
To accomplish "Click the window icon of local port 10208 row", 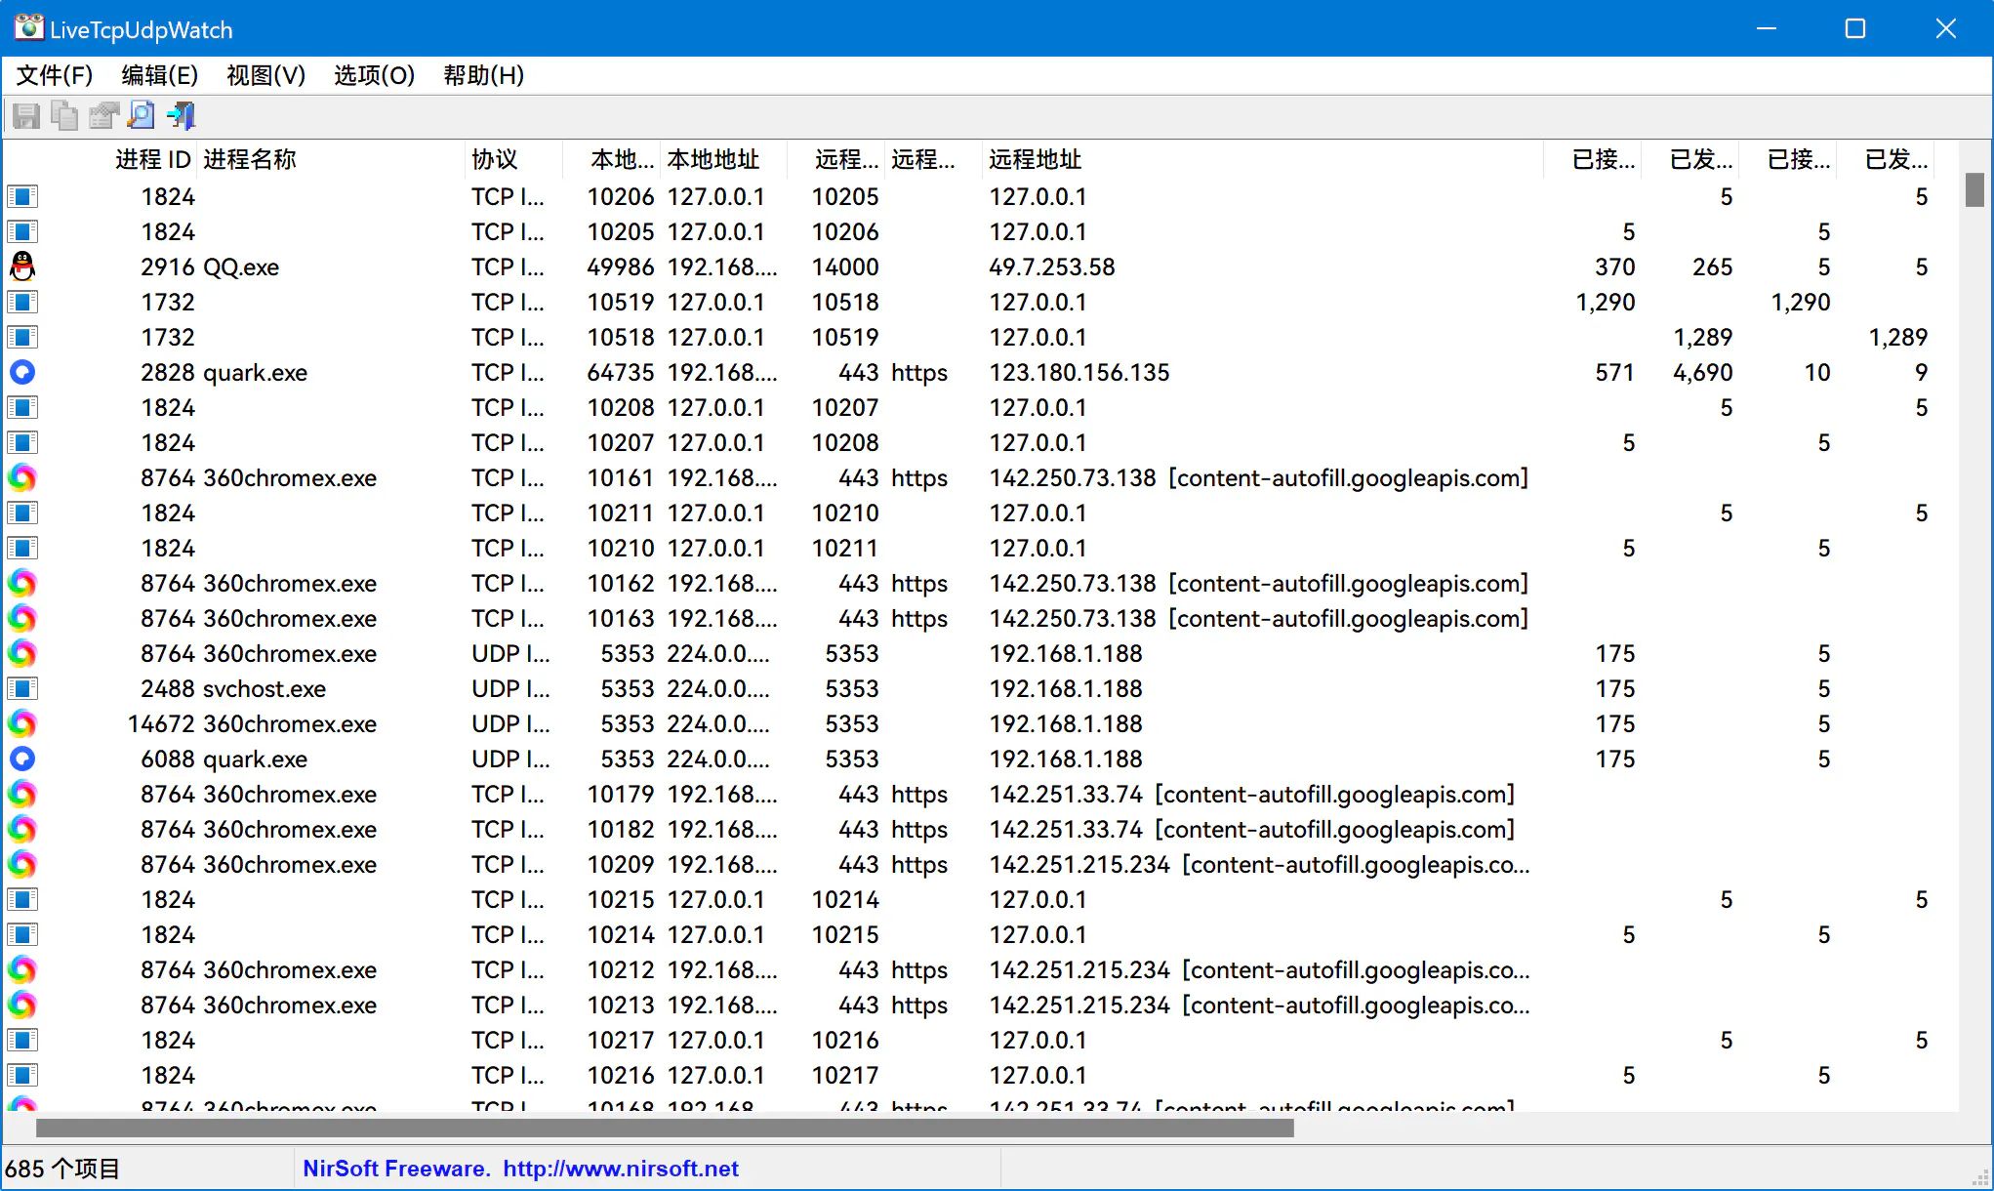I will click(x=22, y=407).
